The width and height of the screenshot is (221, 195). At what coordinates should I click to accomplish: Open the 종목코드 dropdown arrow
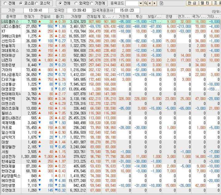point(141,3)
